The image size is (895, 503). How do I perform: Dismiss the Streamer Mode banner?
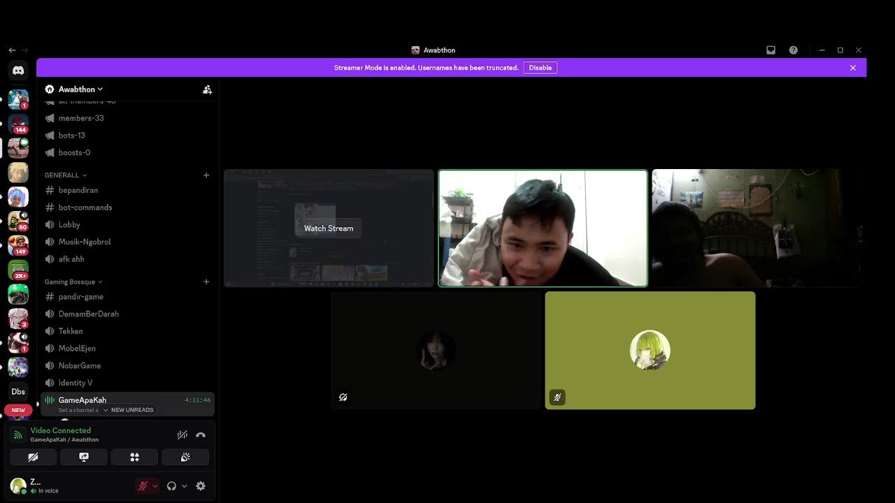[x=853, y=68]
